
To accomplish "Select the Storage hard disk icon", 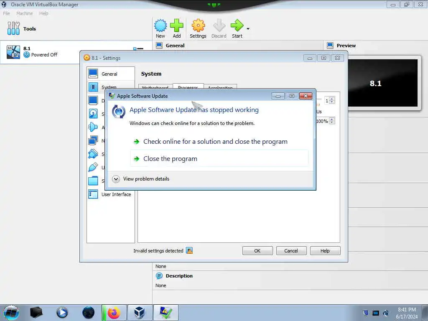I will [93, 114].
